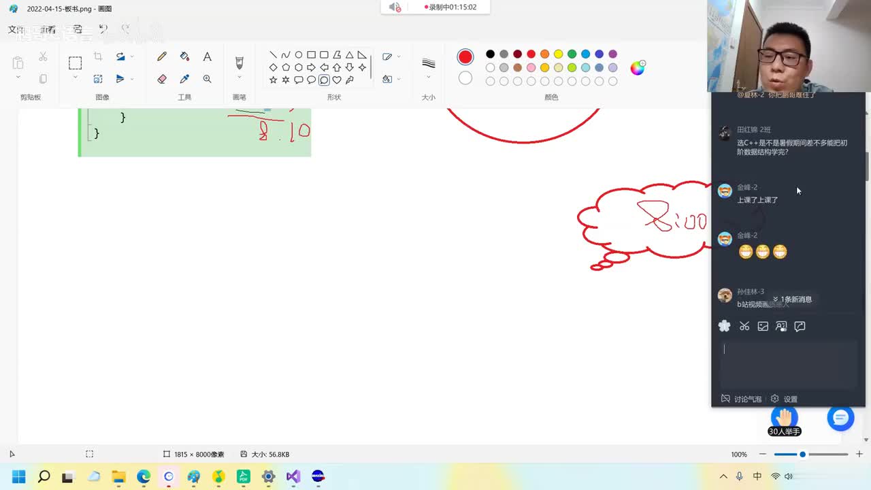Image resolution: width=871 pixels, height=490 pixels.
Task: Choose the oval shape
Action: (x=298, y=55)
